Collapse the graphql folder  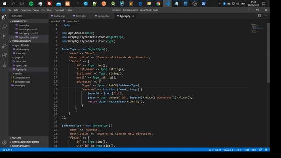(19, 57)
